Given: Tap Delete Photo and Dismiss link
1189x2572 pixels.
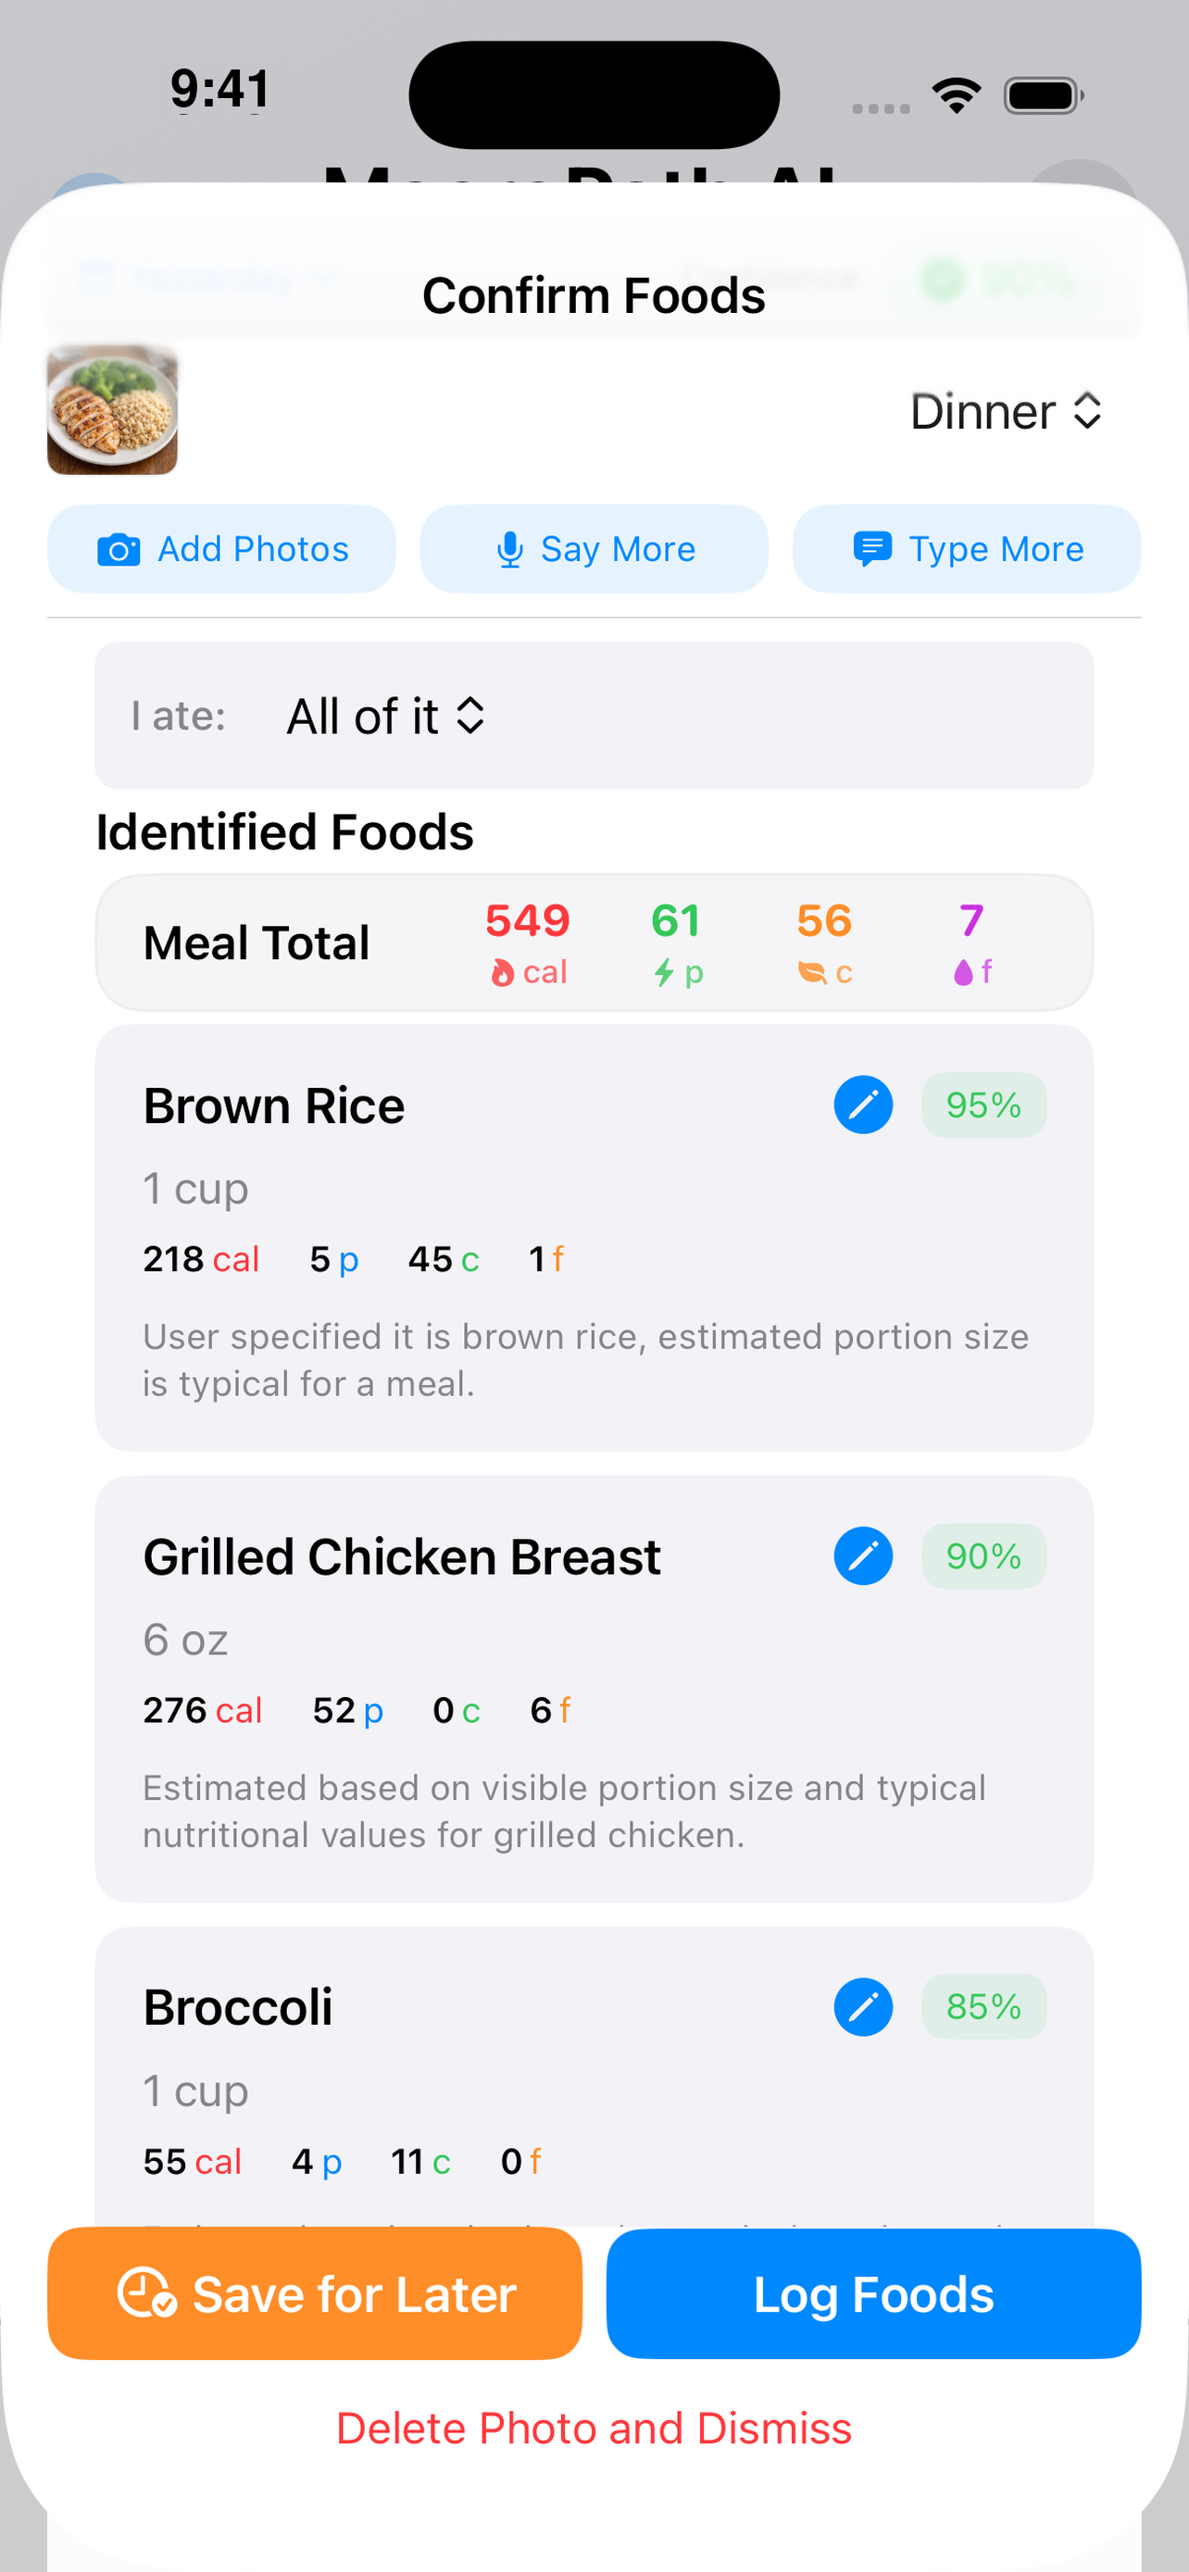Looking at the screenshot, I should point(594,2428).
